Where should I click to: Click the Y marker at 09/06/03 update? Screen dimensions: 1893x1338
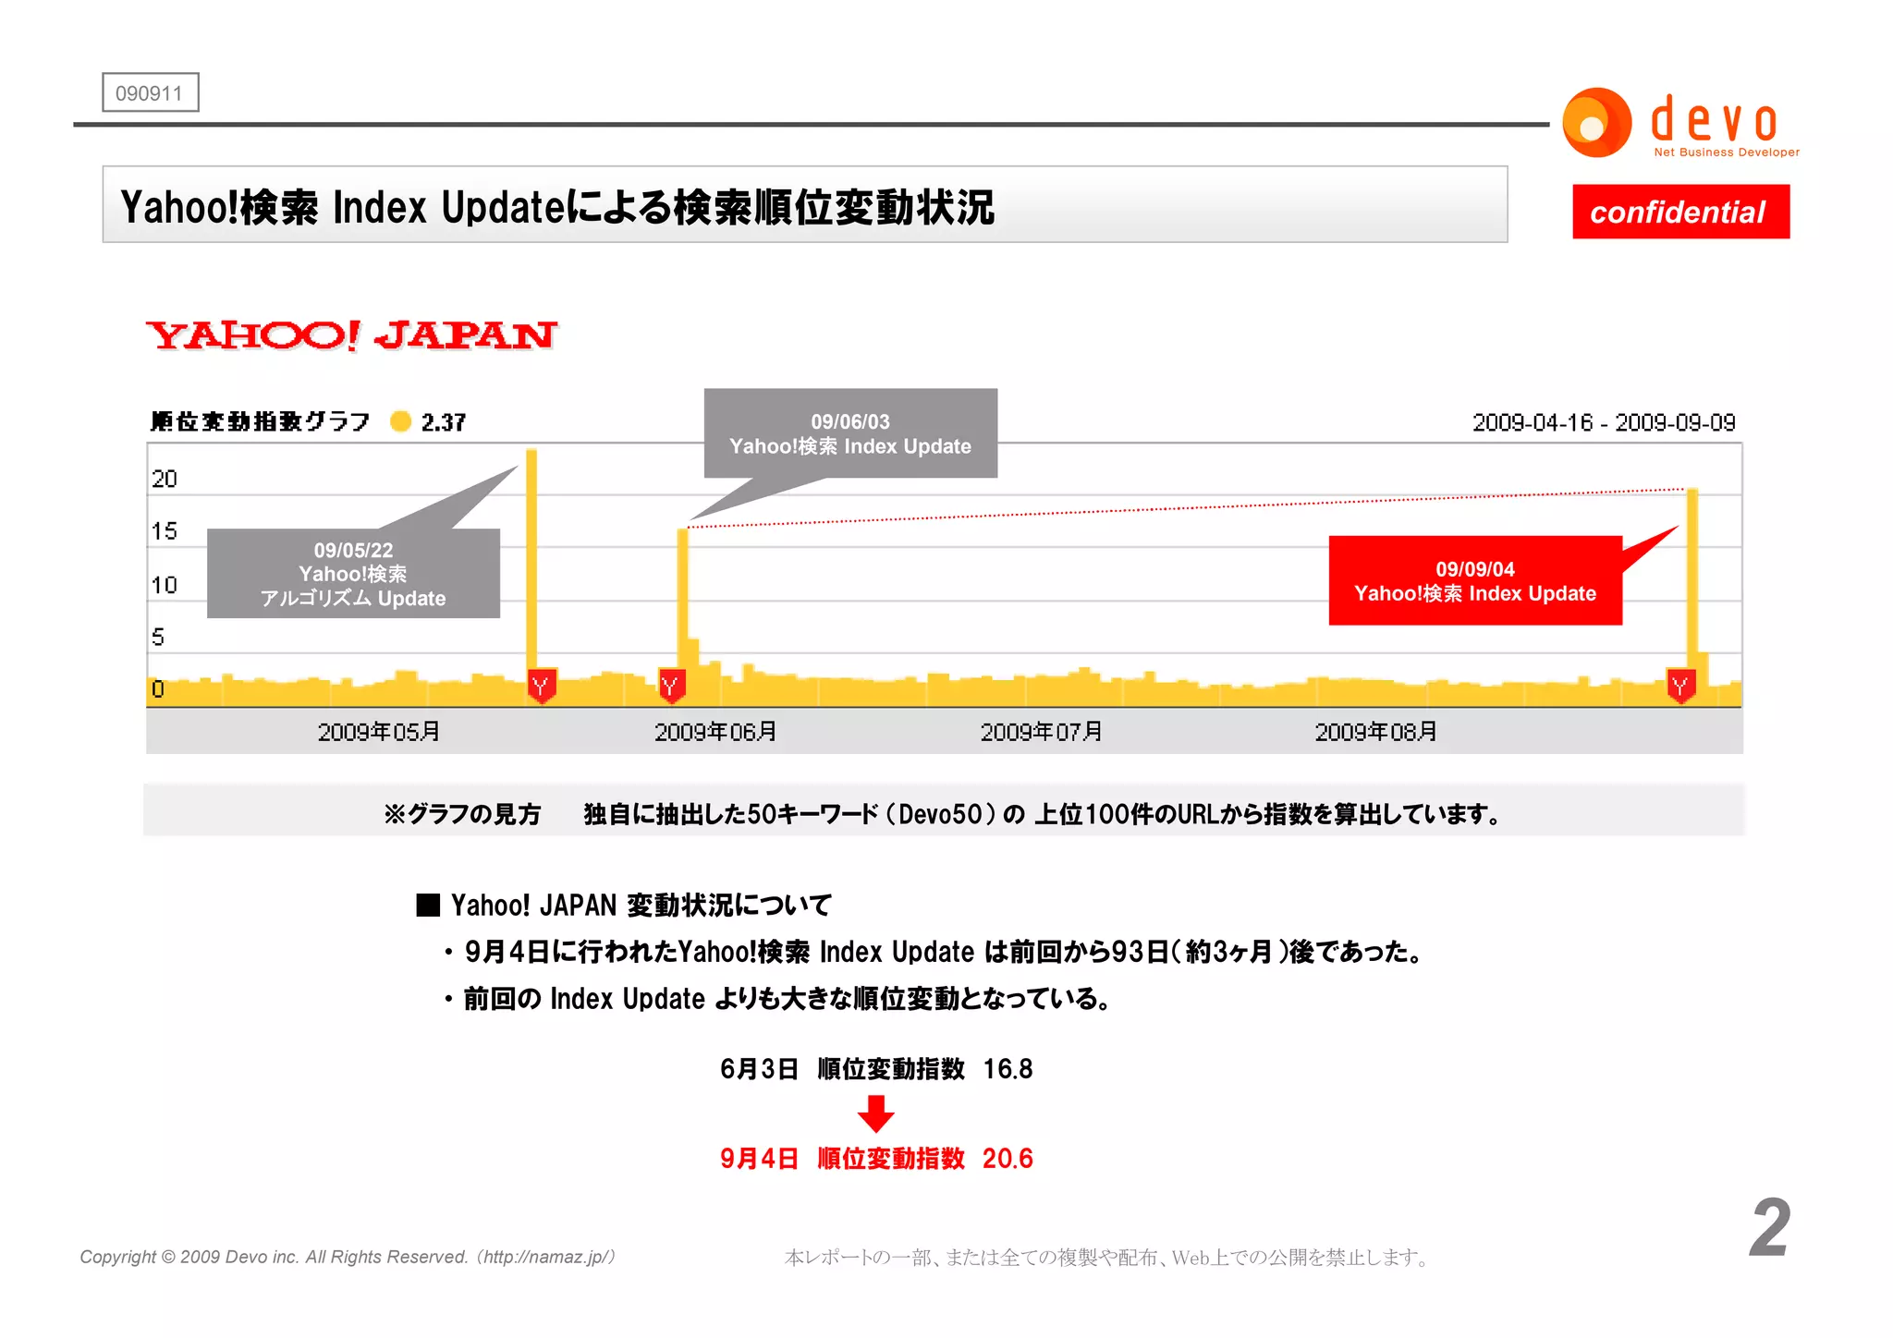pos(671,686)
